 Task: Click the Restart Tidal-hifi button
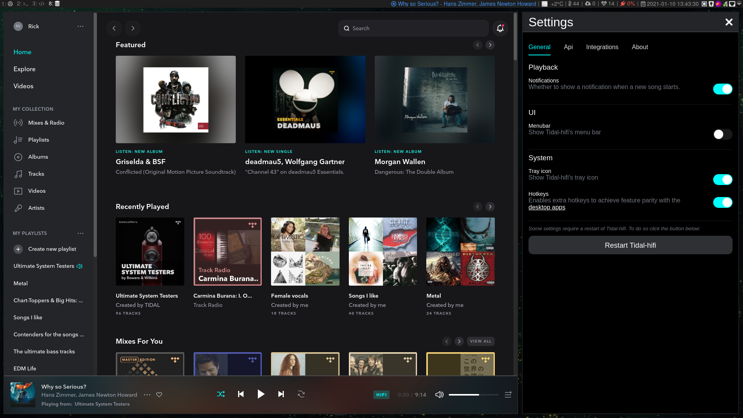point(630,245)
